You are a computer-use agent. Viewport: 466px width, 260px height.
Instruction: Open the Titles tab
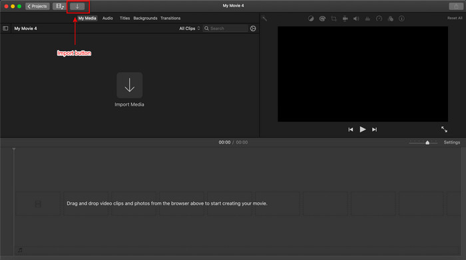124,18
